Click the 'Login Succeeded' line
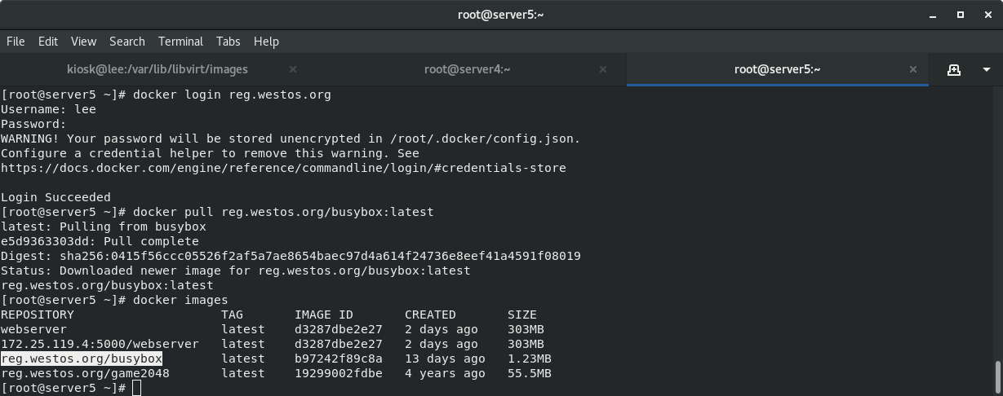The width and height of the screenshot is (1003, 396). click(55, 197)
